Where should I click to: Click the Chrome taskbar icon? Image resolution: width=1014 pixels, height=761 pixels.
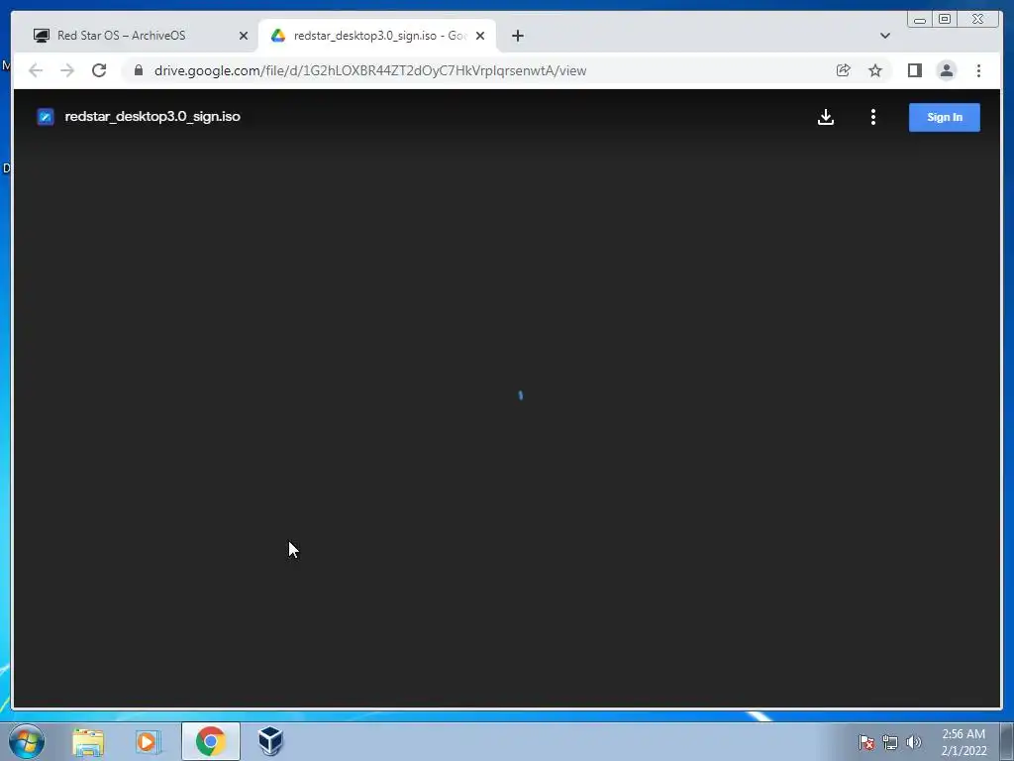tap(211, 741)
